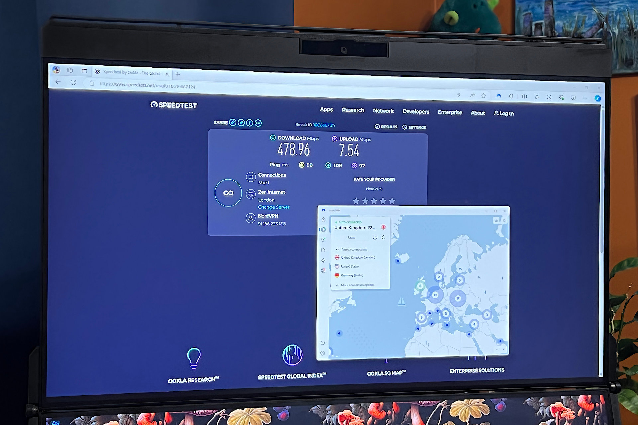
Task: Click the NordVPN settings sidebar icon
Action: pyautogui.click(x=323, y=352)
